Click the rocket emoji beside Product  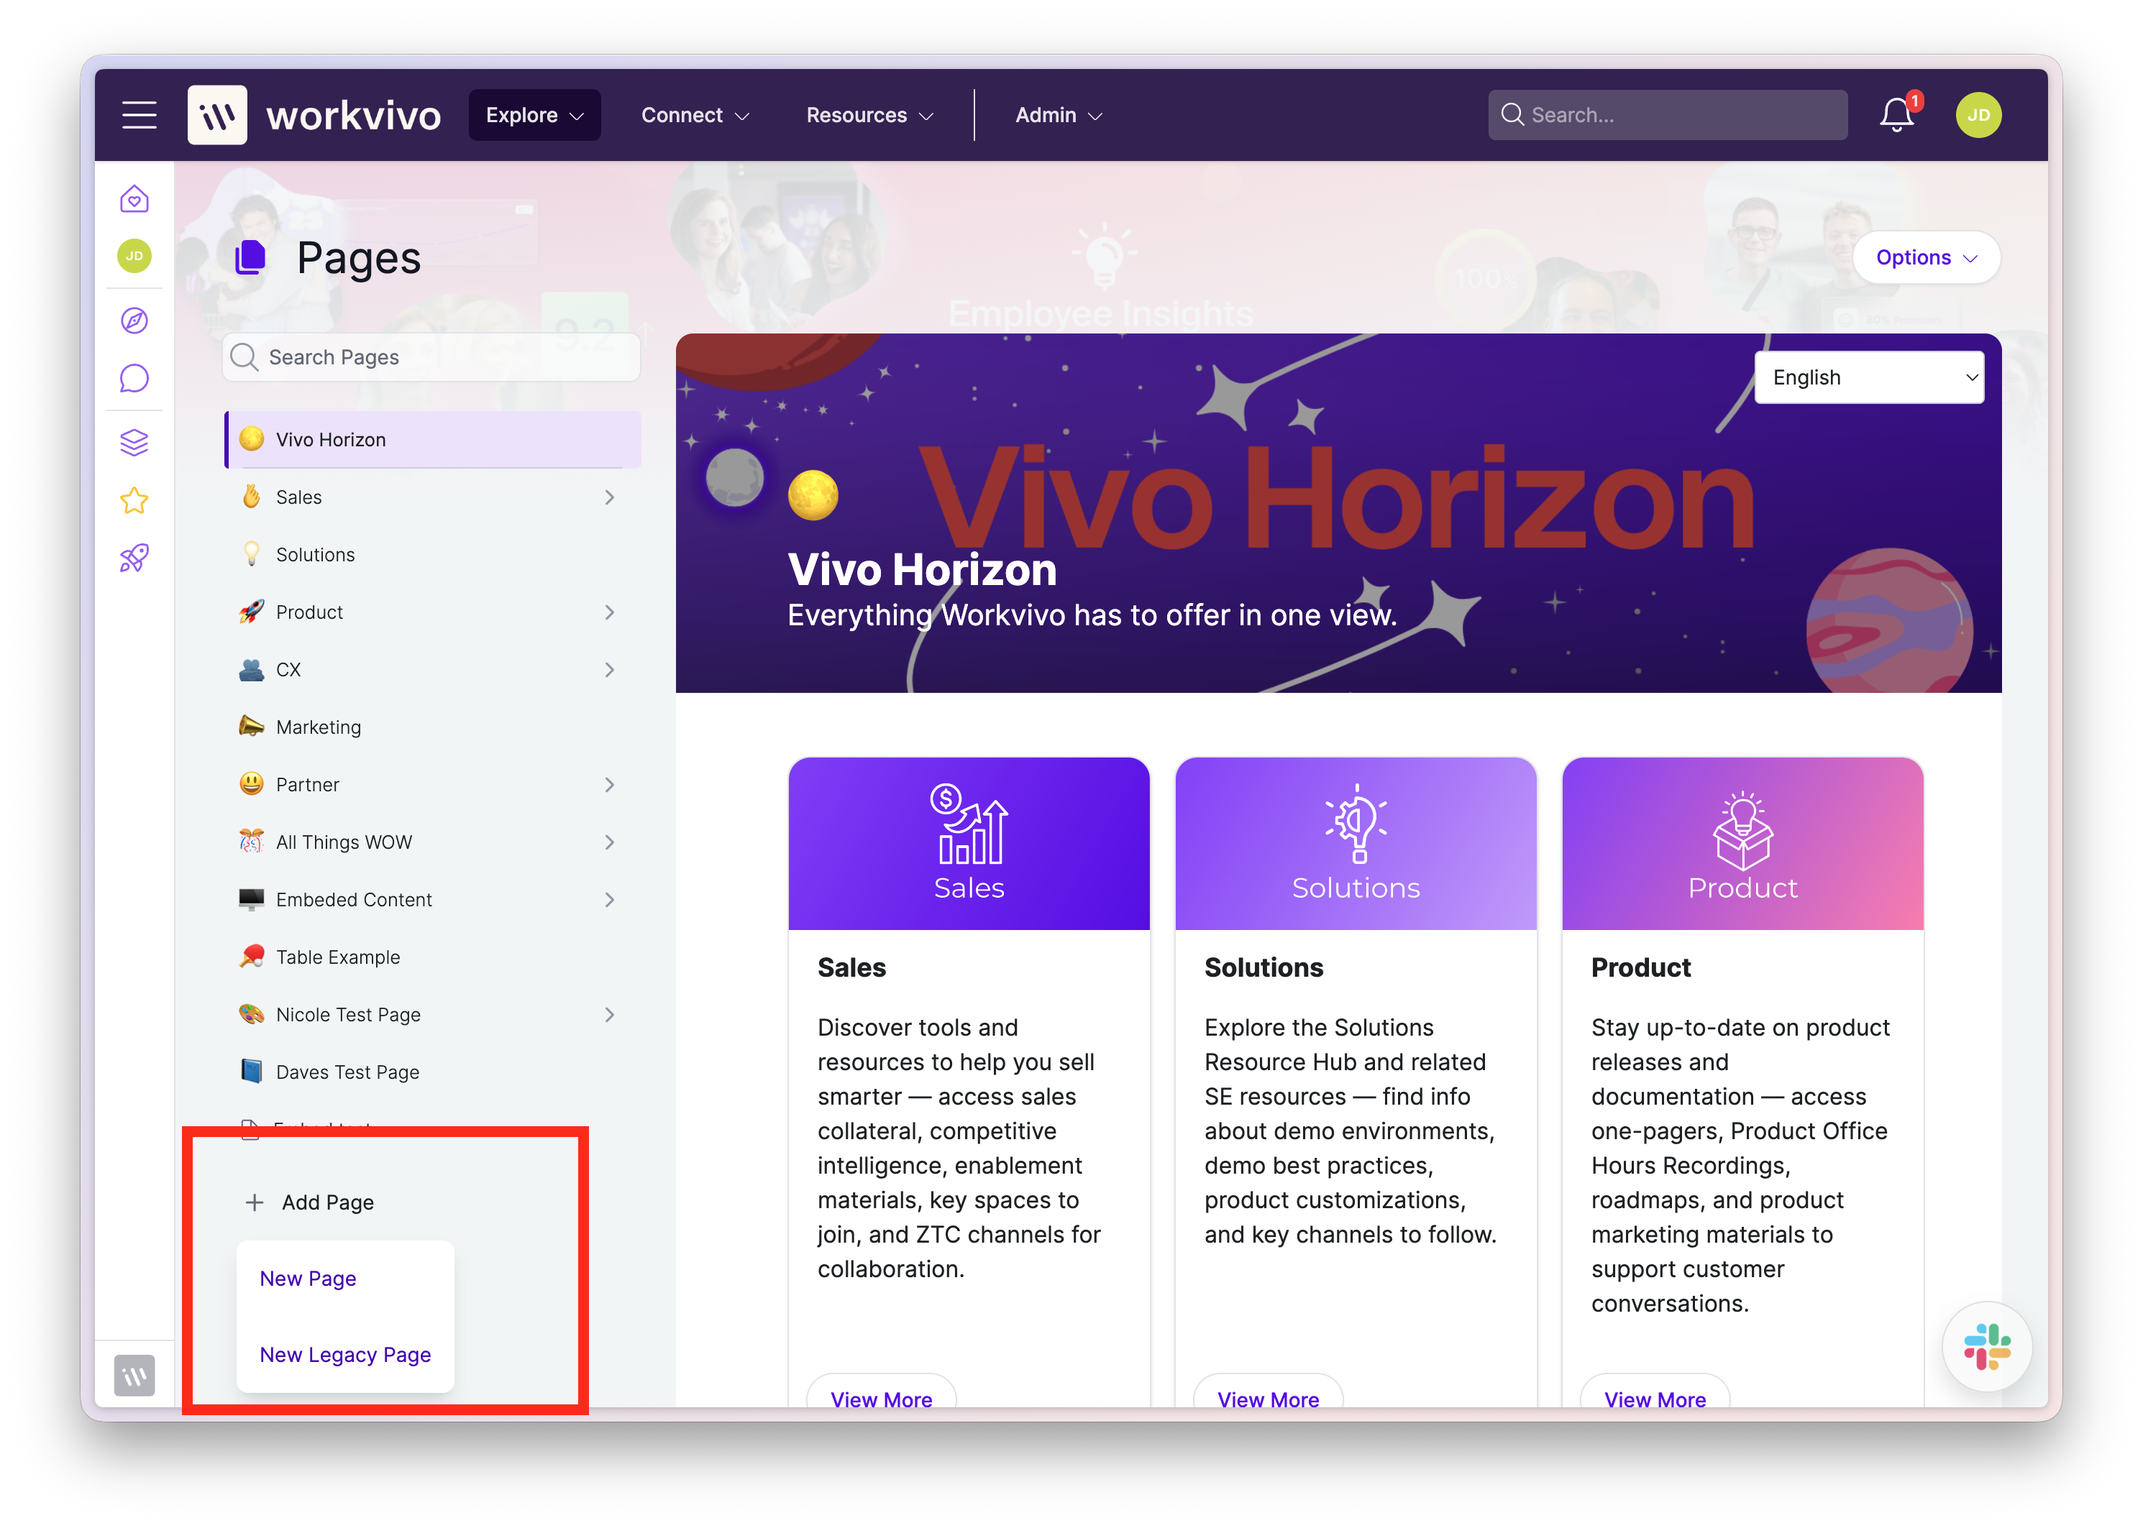coord(251,612)
